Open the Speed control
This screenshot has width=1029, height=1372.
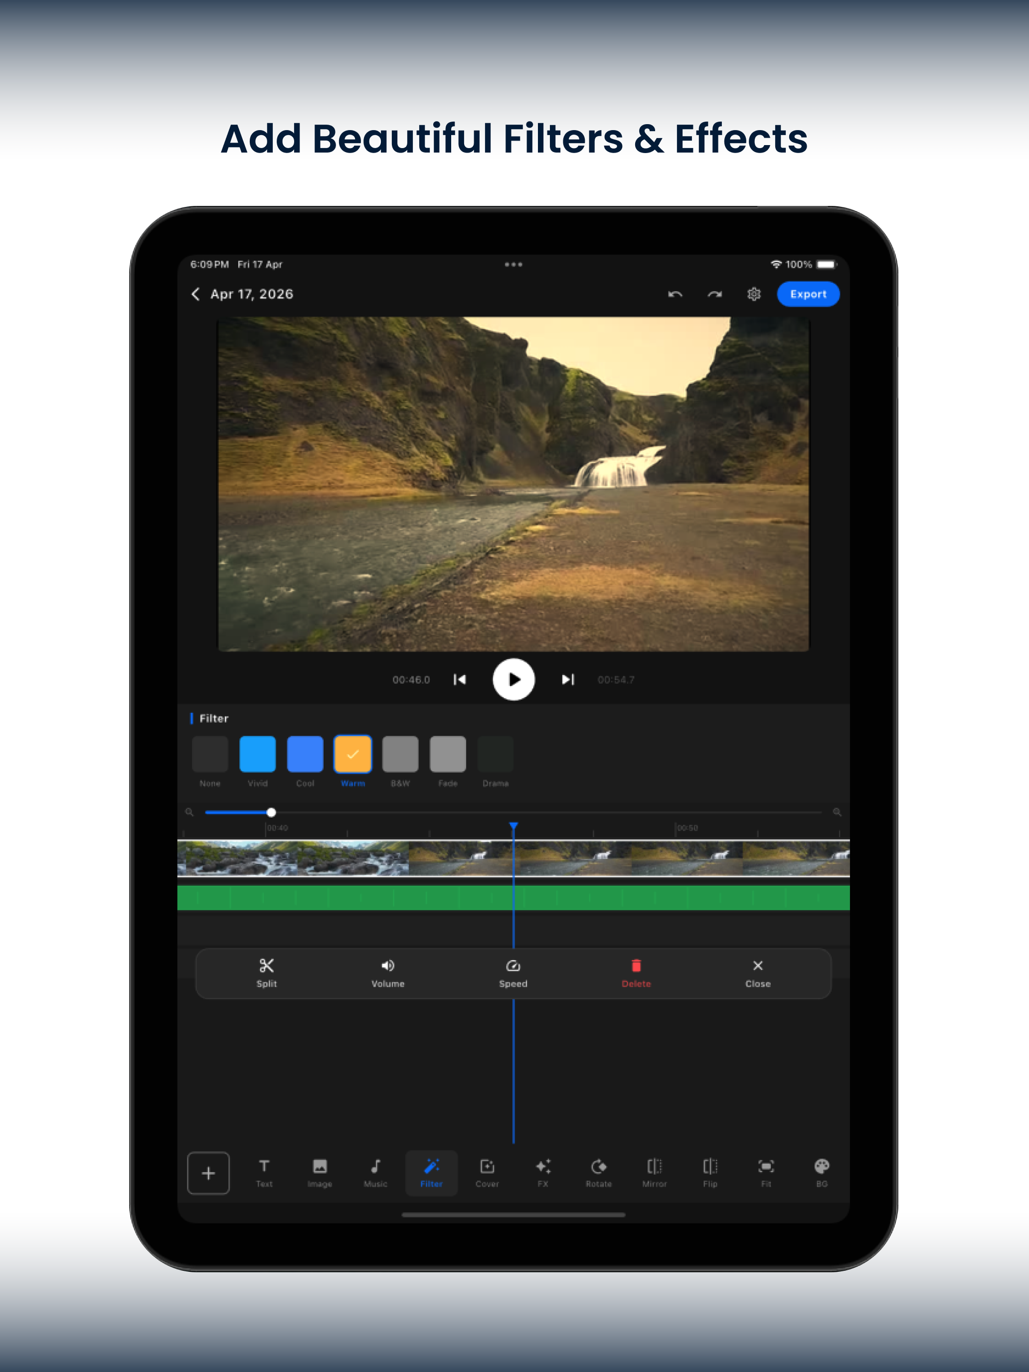513,973
